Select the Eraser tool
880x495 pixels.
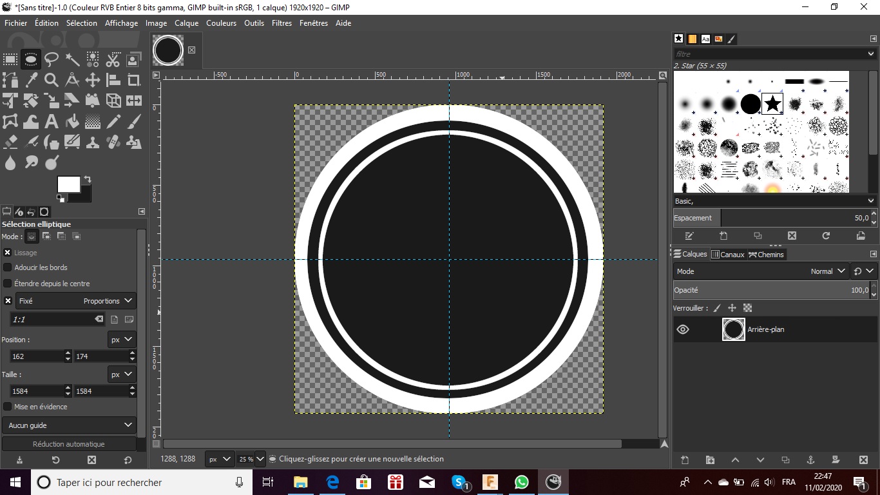[x=10, y=142]
